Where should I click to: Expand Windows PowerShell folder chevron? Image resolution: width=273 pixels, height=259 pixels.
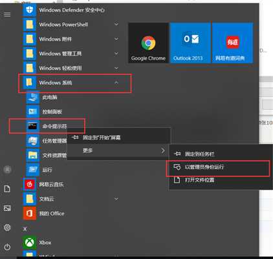click(x=116, y=24)
